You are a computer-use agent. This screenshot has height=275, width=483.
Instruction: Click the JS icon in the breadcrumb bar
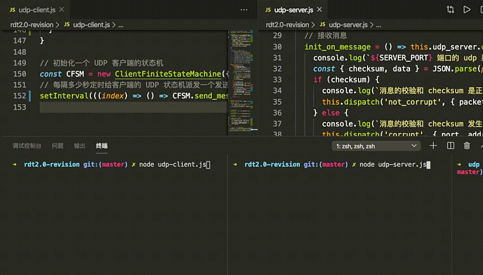point(66,25)
